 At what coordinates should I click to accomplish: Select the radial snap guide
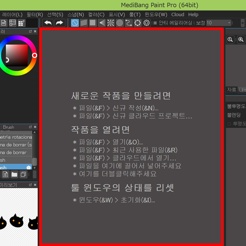[111, 23]
